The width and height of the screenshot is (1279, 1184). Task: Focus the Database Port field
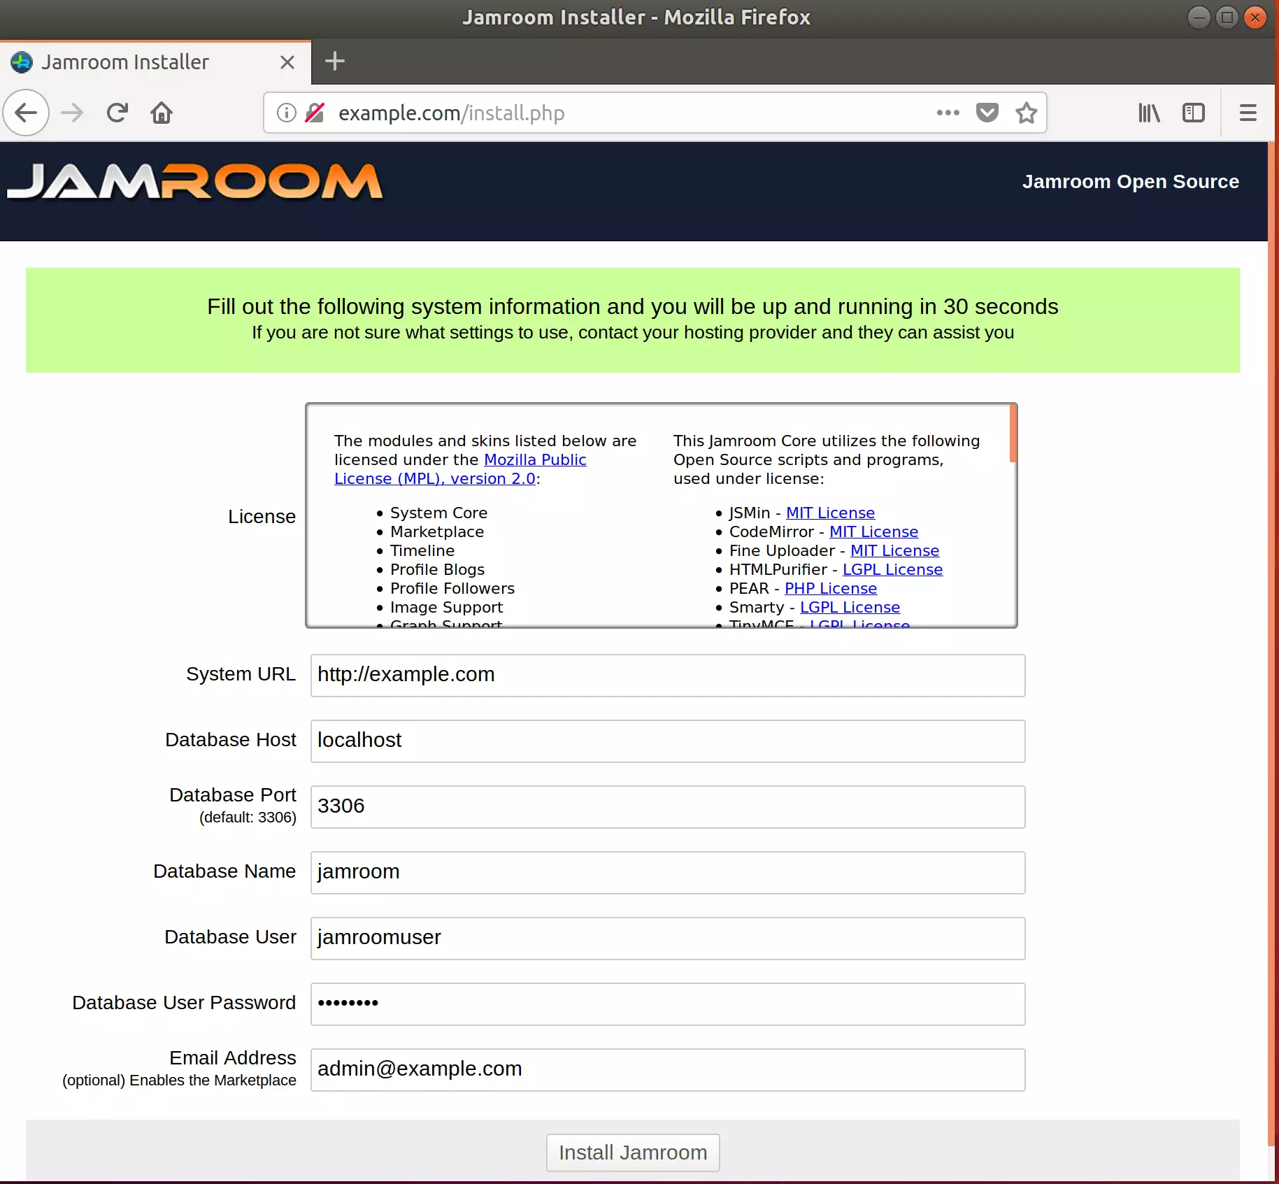click(668, 807)
